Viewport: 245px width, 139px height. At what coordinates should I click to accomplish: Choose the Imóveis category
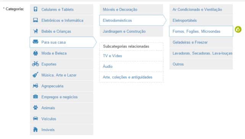tap(61, 129)
